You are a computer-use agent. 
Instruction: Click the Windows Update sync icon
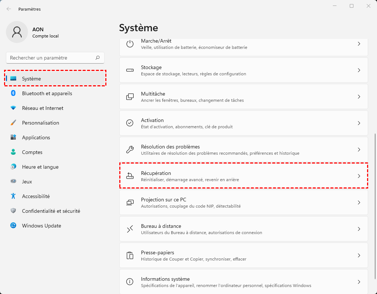[13, 226]
